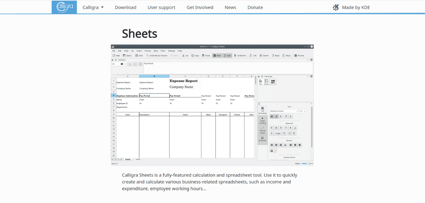This screenshot has height=203, width=425.
Task: Open the Settings menu in Calligra Sheets
Action: click(x=171, y=51)
